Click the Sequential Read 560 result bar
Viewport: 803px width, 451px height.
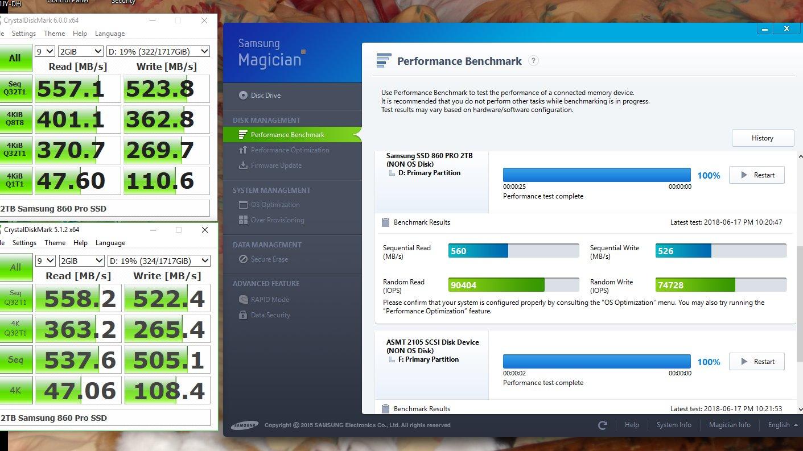click(x=514, y=251)
